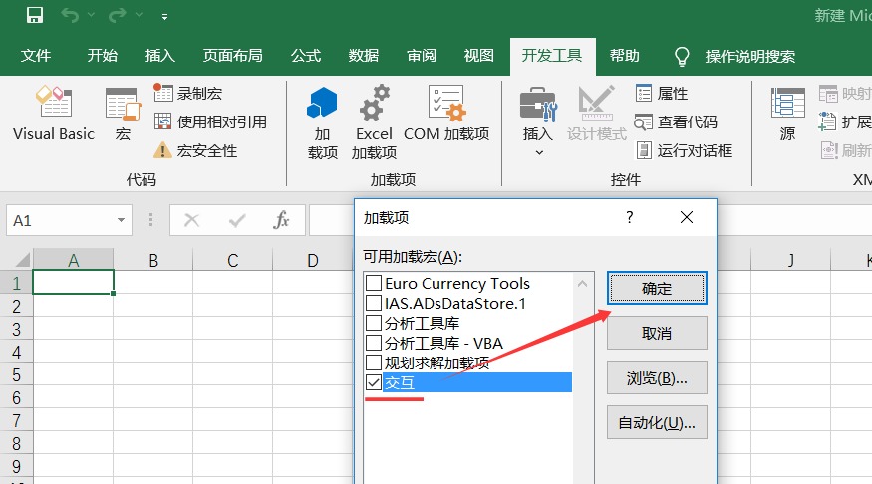Click the formula bar confirm checkmark
This screenshot has width=872, height=484.
(237, 221)
